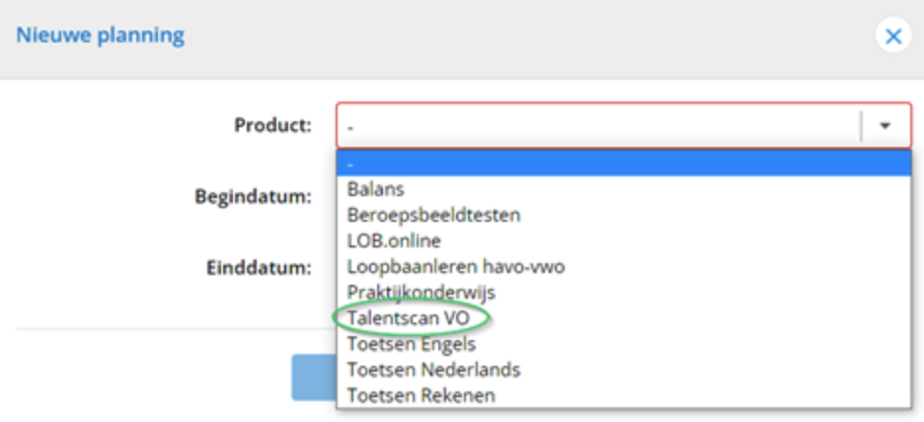This screenshot has height=422, width=924.
Task: Pick Toetsen Rekenen in the dropdown
Action: (421, 395)
